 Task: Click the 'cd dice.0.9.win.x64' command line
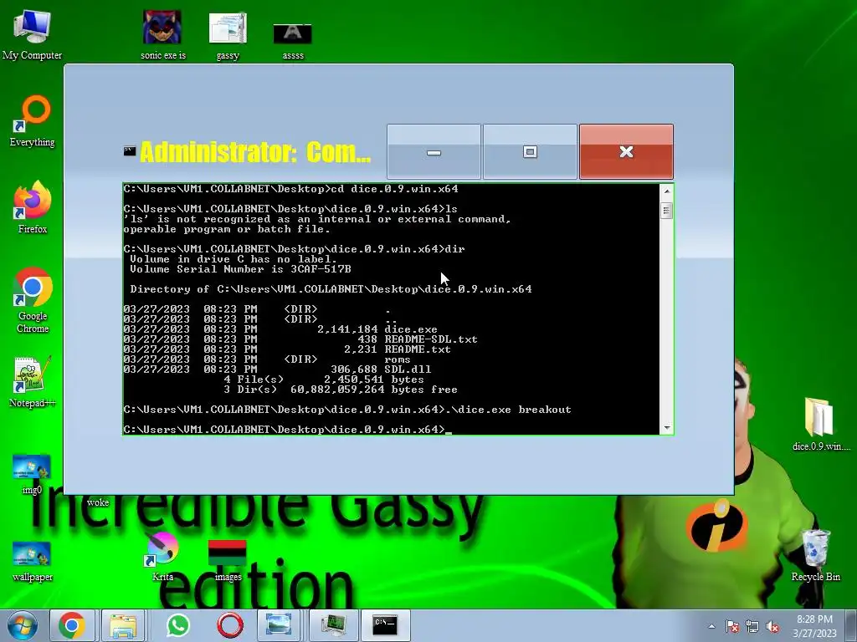290,189
